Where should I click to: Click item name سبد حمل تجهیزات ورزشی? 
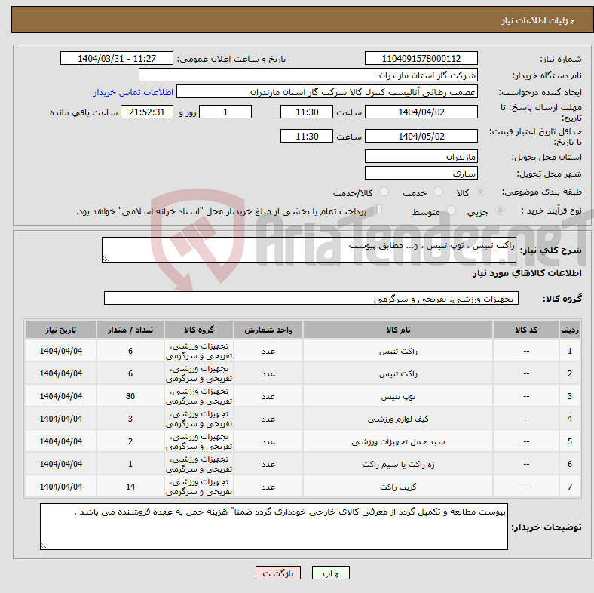point(398,442)
